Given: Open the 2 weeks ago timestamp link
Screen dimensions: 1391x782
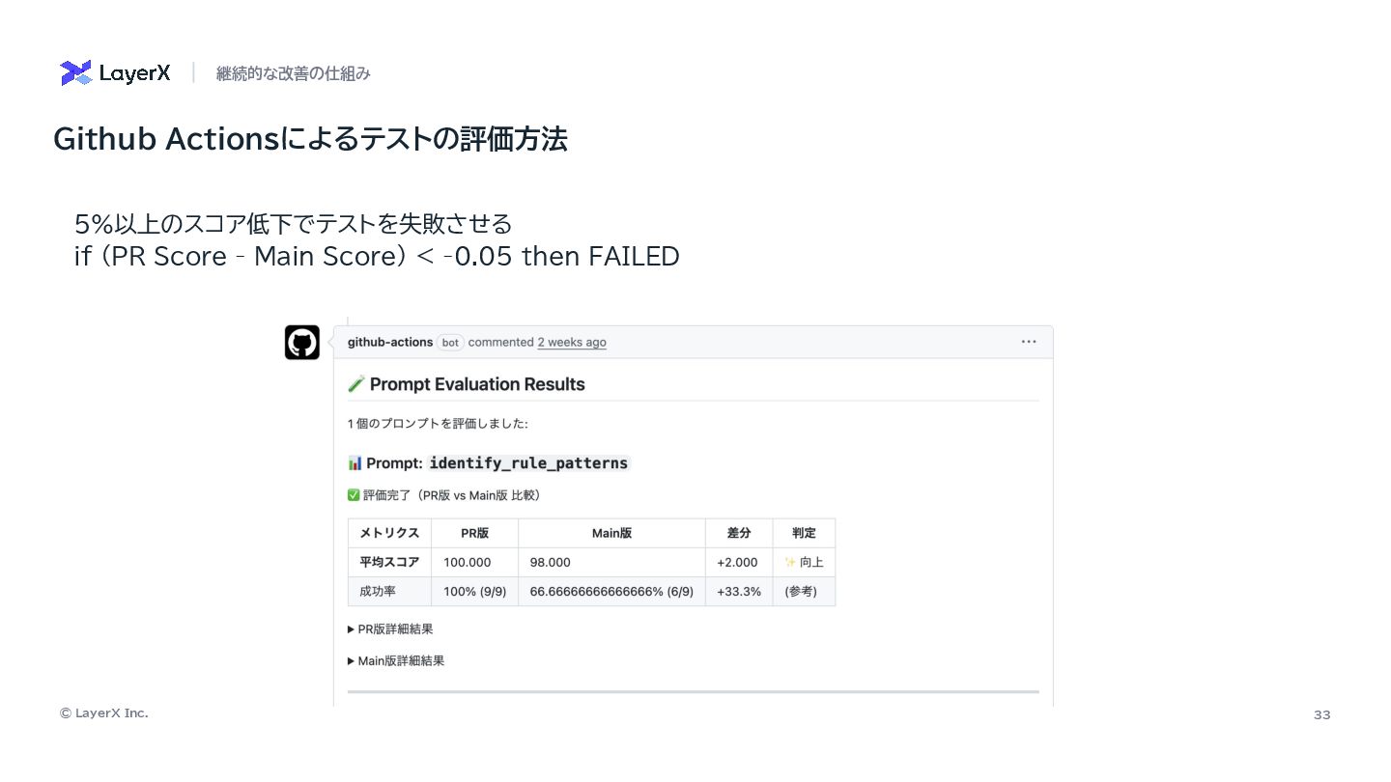Looking at the screenshot, I should [572, 343].
